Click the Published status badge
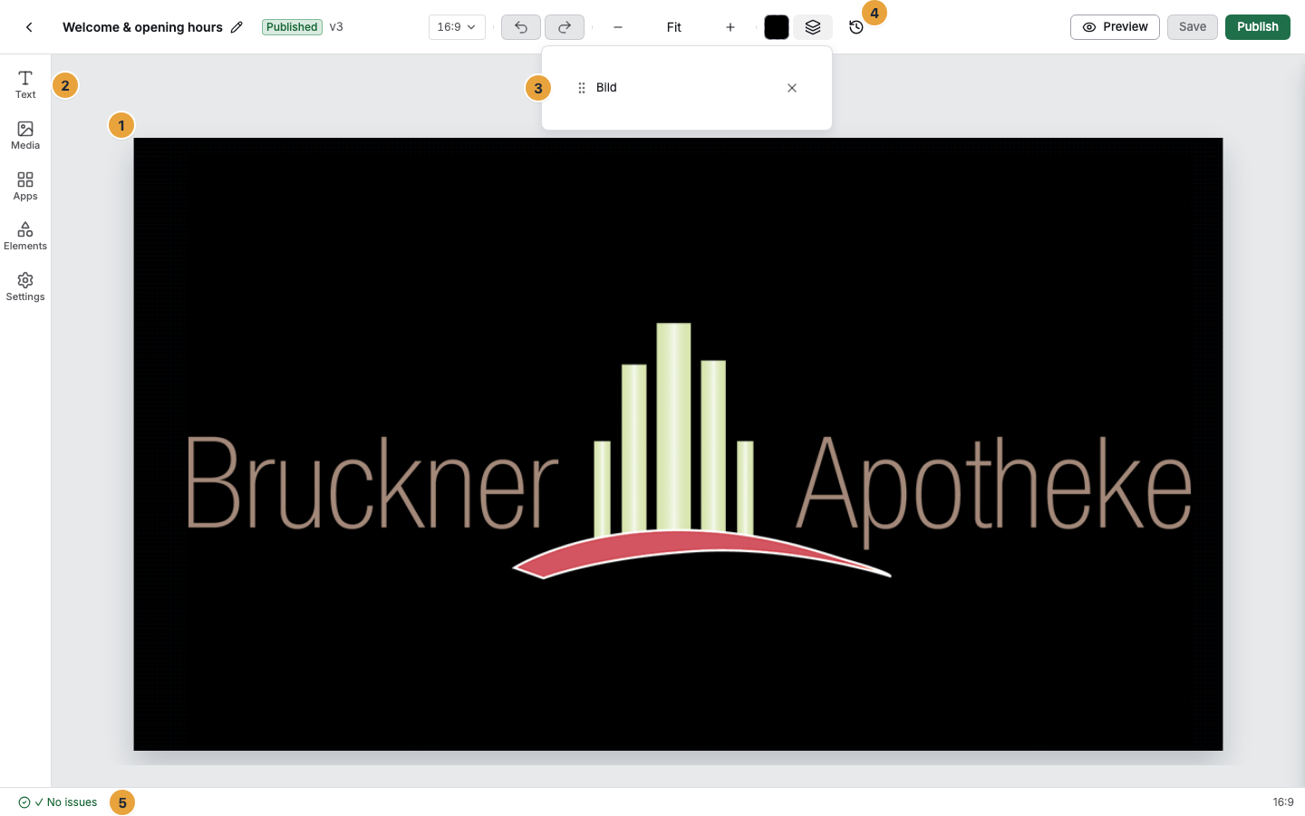Image resolution: width=1305 pixels, height=816 pixels. coord(292,27)
